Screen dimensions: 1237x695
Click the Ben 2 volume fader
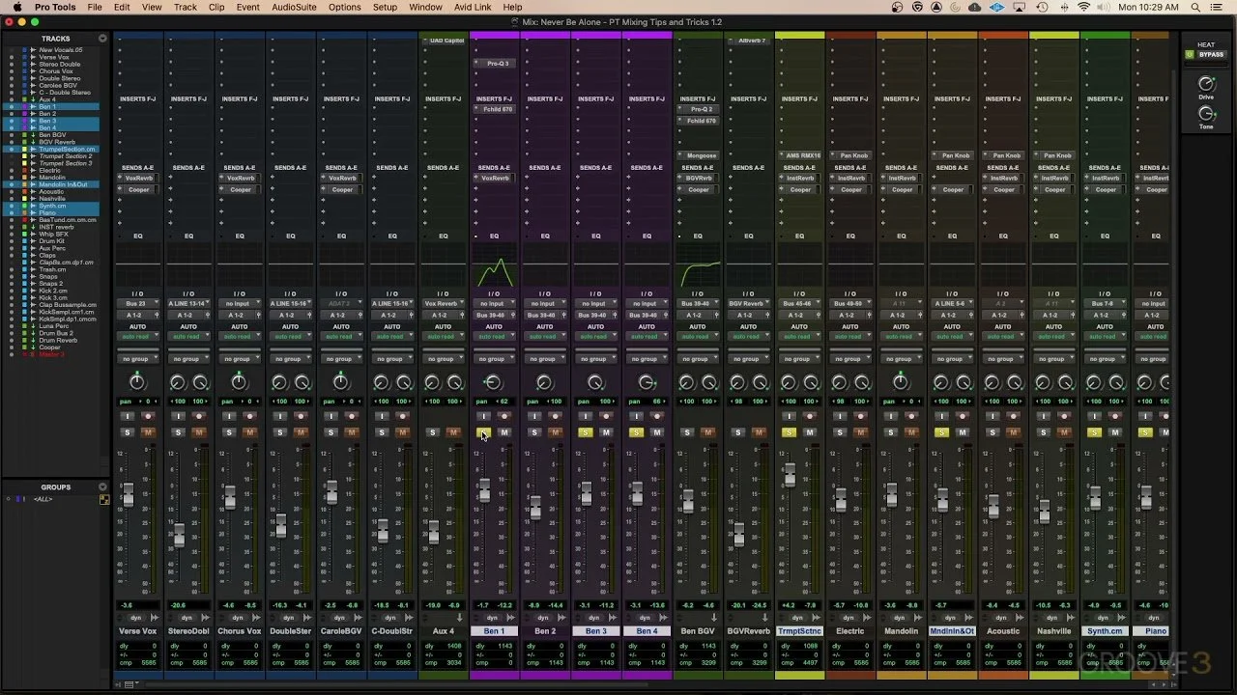click(534, 507)
